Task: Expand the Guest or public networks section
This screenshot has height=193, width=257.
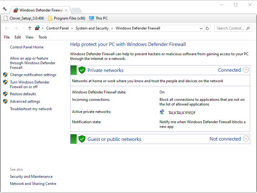Action: click(246, 139)
